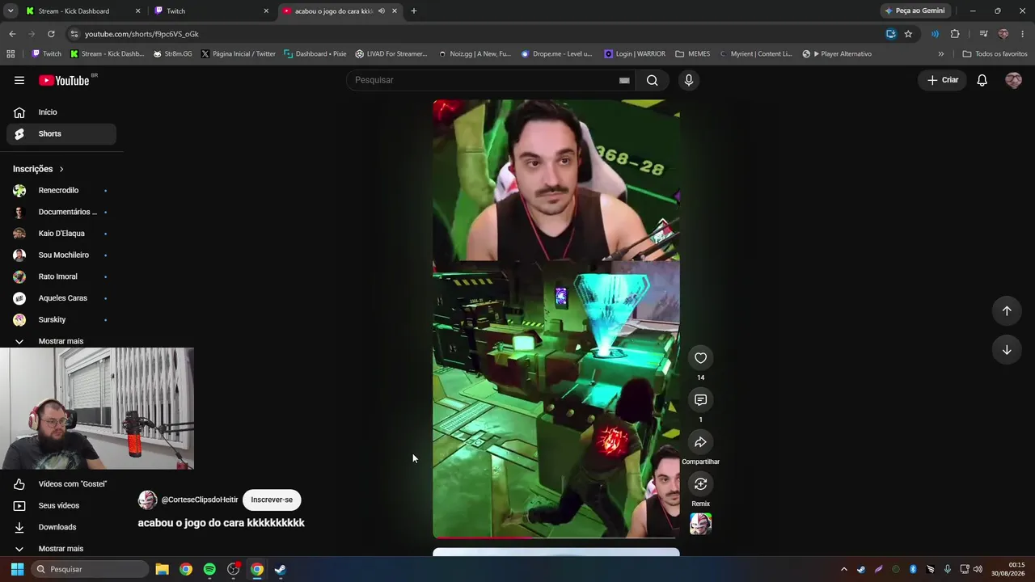Viewport: 1035px width, 582px height.
Task: Open the Todos os favoritos folder
Action: 995,54
